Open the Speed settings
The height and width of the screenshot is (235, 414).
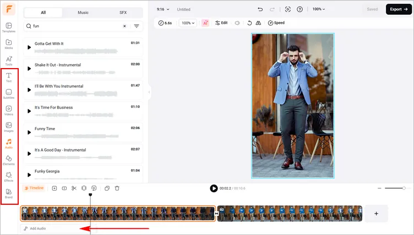276,23
